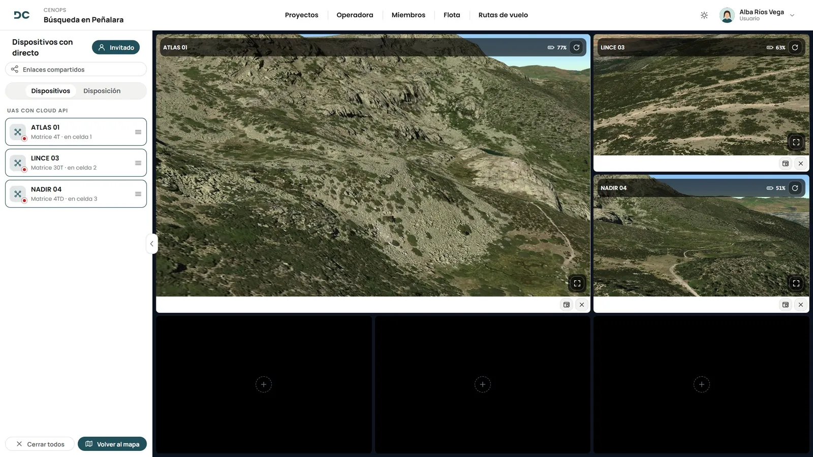The width and height of the screenshot is (813, 457).
Task: Click the Invitado button
Action: pyautogui.click(x=116, y=47)
